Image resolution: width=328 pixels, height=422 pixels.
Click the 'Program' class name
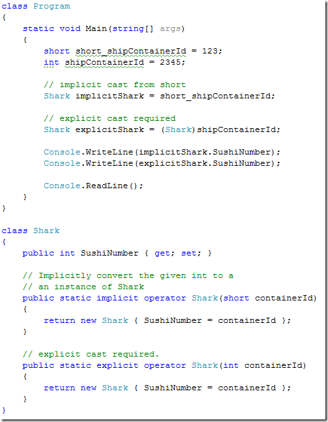pos(52,7)
